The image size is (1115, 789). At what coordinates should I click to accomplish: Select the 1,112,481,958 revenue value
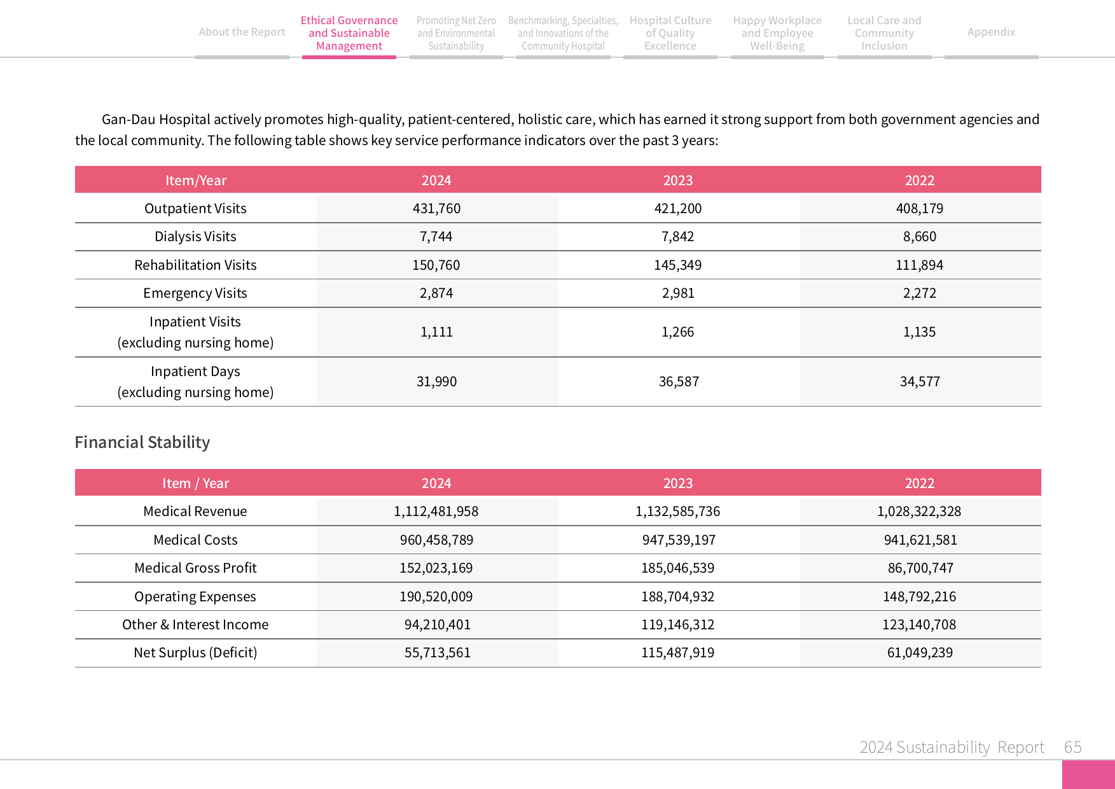pos(436,512)
